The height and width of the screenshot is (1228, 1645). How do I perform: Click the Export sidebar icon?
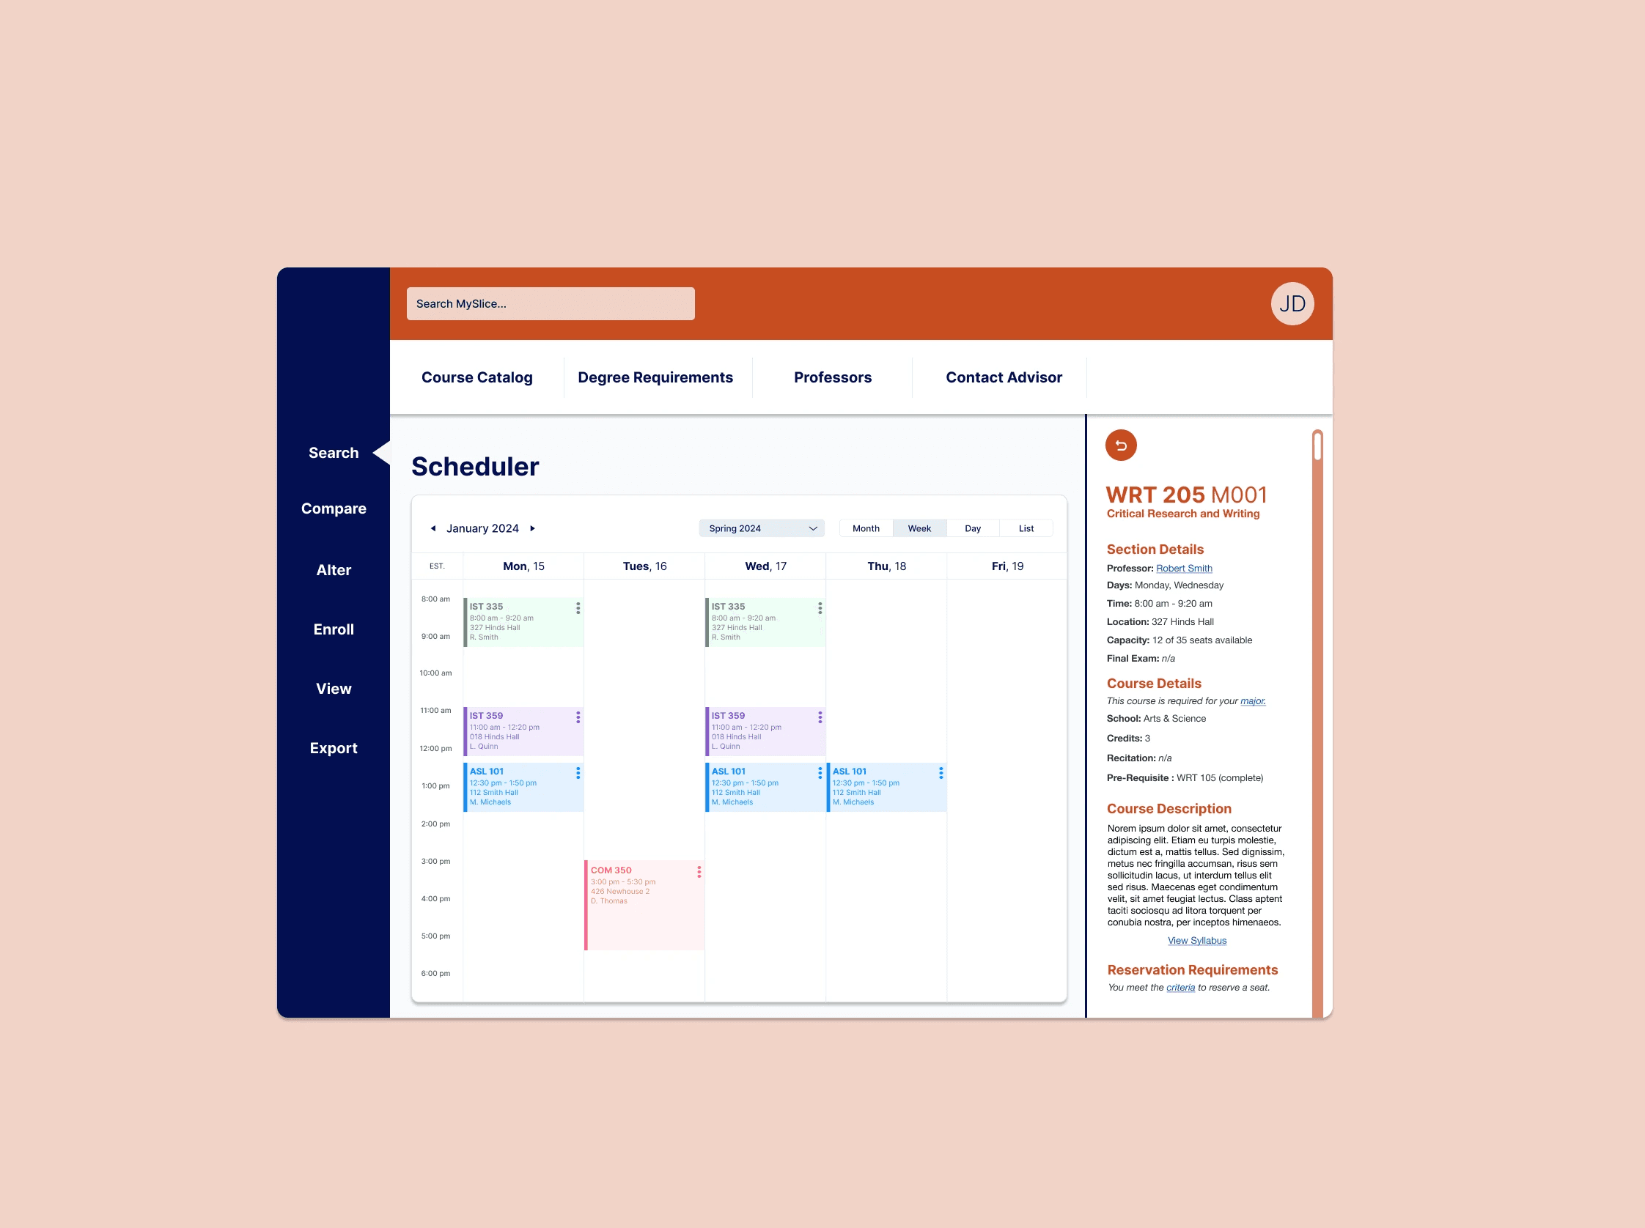tap(333, 747)
